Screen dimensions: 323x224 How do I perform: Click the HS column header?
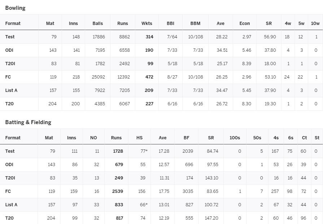[x=139, y=138]
